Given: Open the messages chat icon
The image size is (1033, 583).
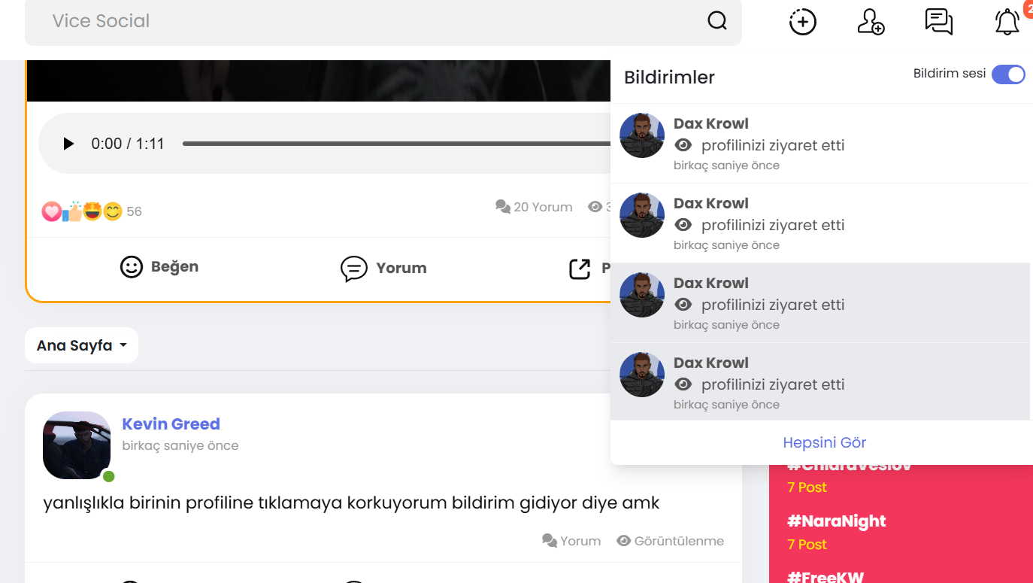Looking at the screenshot, I should coord(938,22).
